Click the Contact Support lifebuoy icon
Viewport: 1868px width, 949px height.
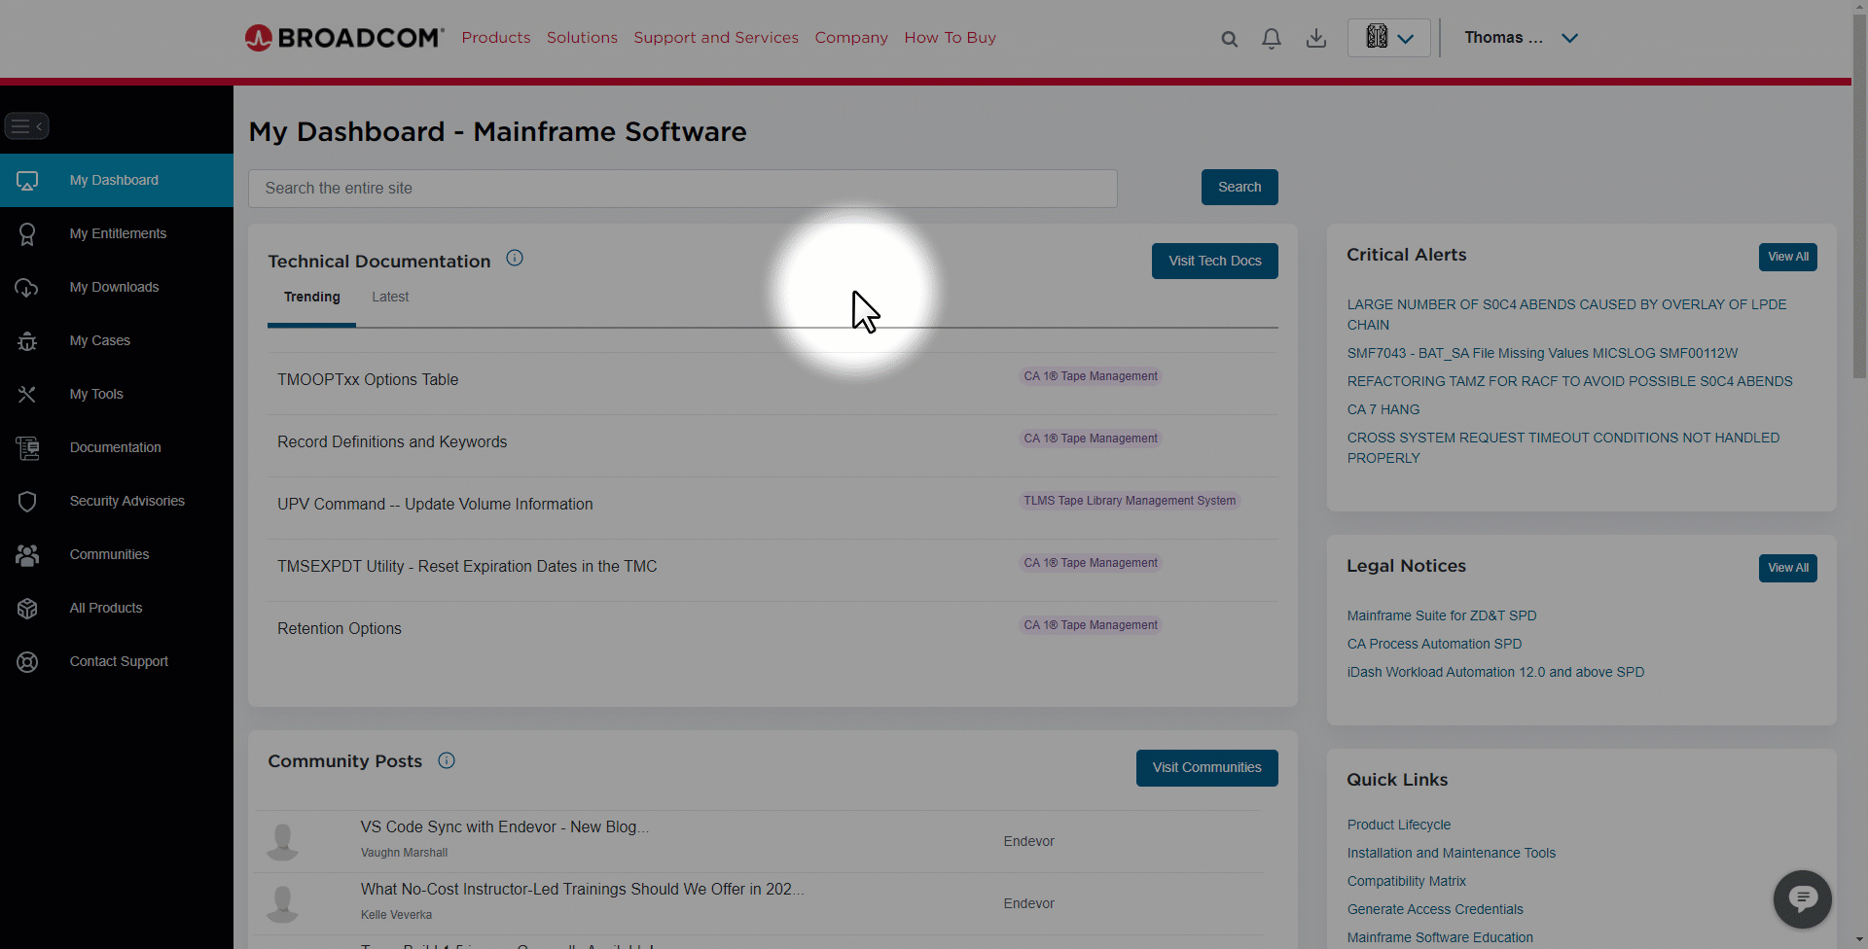[x=27, y=662]
